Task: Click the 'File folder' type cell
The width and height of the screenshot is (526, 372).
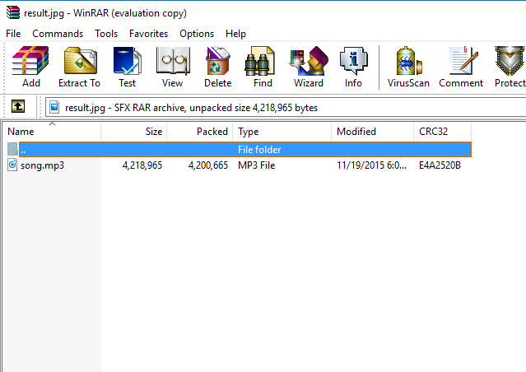Action: point(259,150)
